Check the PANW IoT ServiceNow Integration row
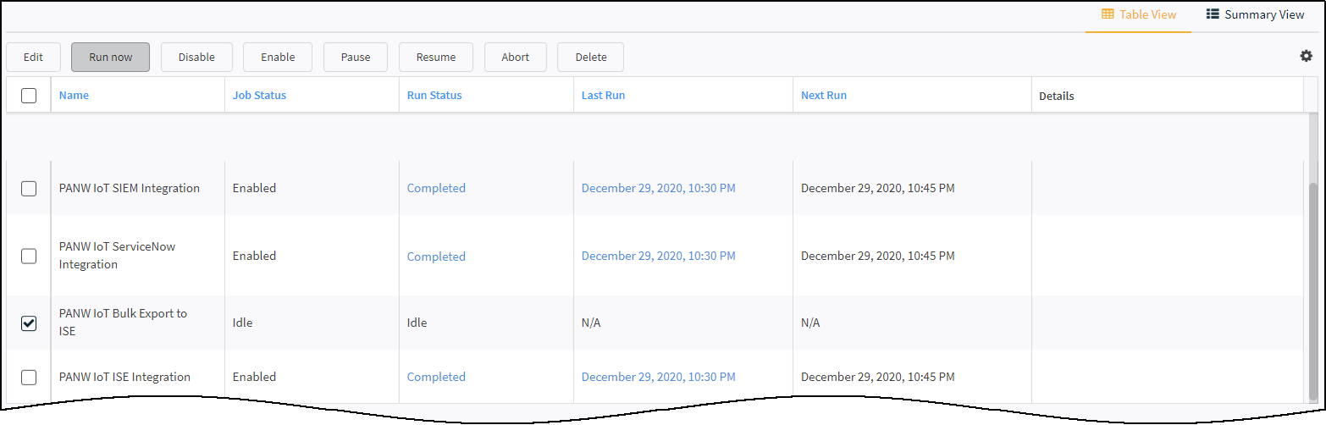 [29, 256]
